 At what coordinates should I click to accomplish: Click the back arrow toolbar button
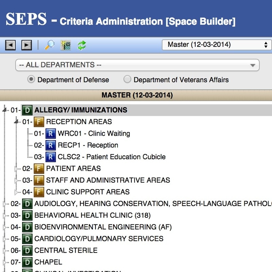coord(11,45)
